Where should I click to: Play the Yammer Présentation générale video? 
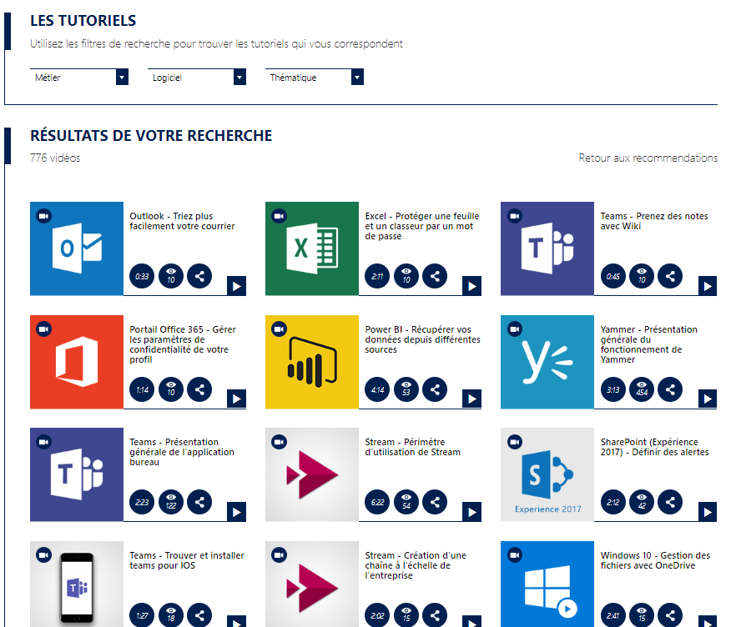coord(708,399)
